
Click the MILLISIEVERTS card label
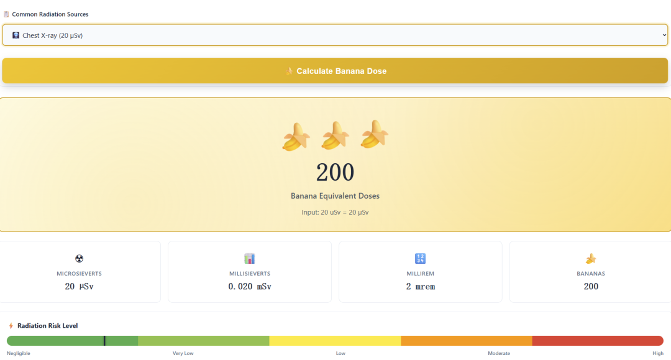coord(250,274)
